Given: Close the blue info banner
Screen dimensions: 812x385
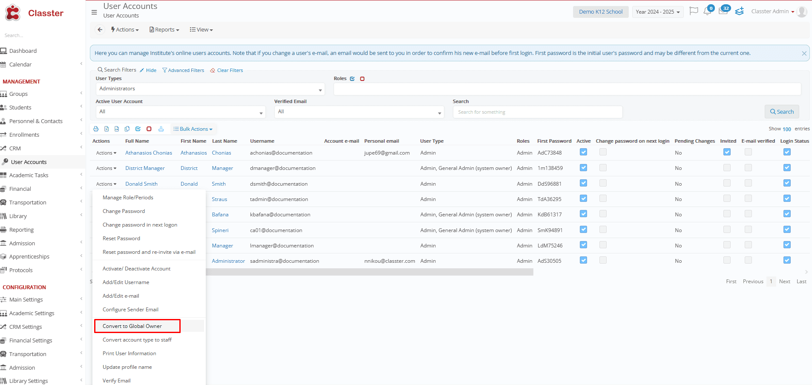Looking at the screenshot, I should click(x=804, y=54).
